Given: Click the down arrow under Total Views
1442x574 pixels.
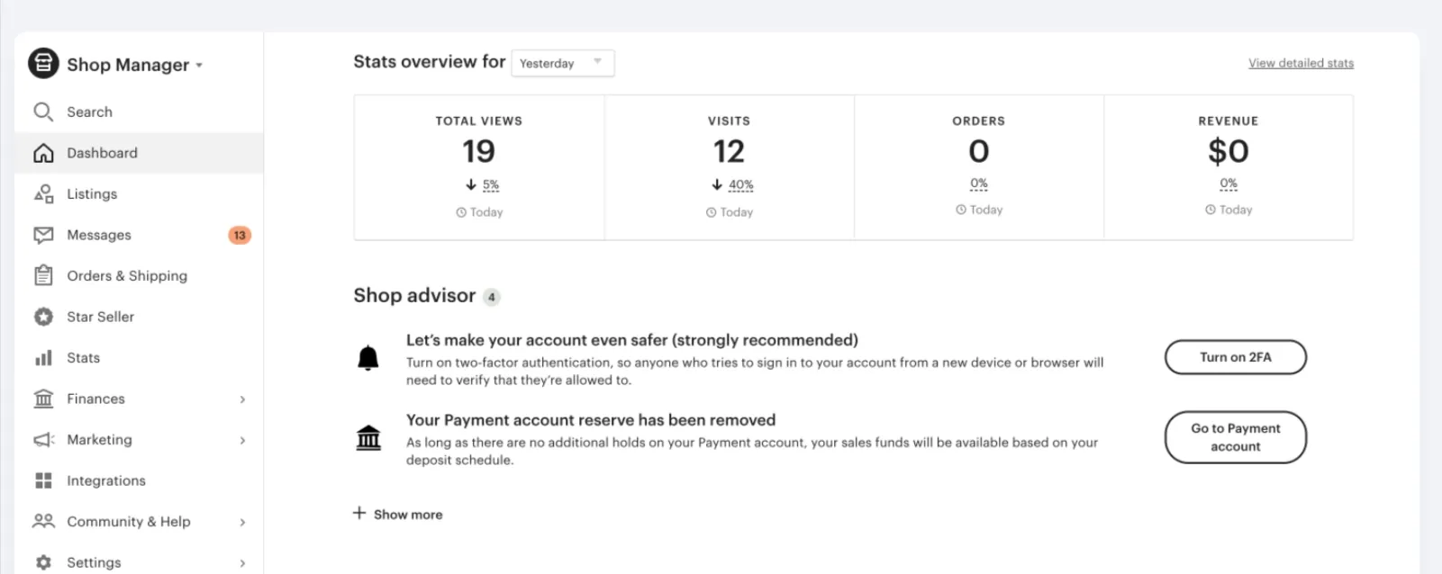Looking at the screenshot, I should pos(470,184).
